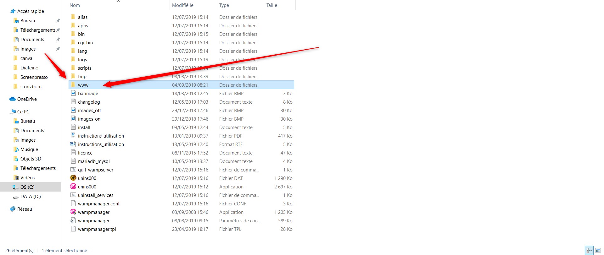
Task: Open Images under Ce PC
Action: coord(28,140)
